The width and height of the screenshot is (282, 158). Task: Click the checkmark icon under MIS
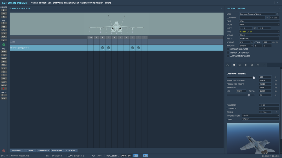[4, 40]
